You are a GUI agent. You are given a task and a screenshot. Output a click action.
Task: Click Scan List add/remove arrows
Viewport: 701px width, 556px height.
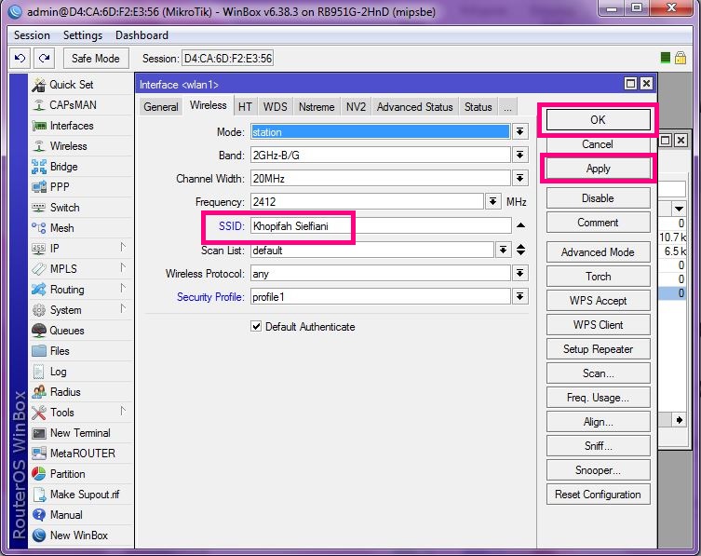(520, 250)
